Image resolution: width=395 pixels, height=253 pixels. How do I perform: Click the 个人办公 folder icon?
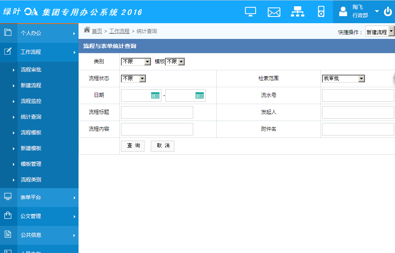tap(8, 32)
